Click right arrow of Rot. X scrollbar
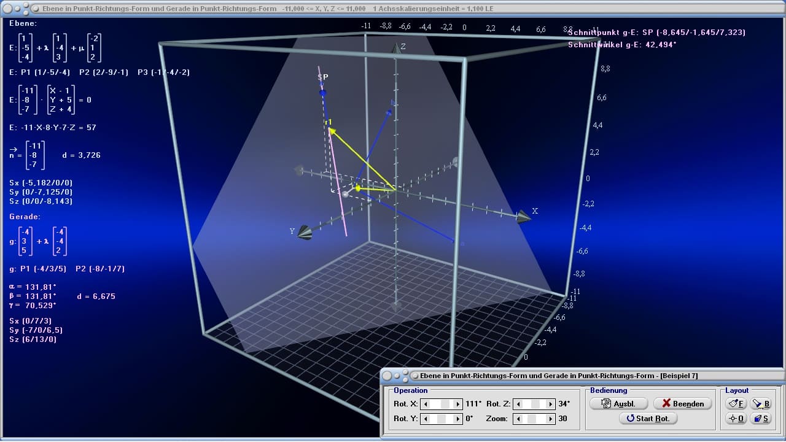The image size is (786, 442). click(x=457, y=404)
